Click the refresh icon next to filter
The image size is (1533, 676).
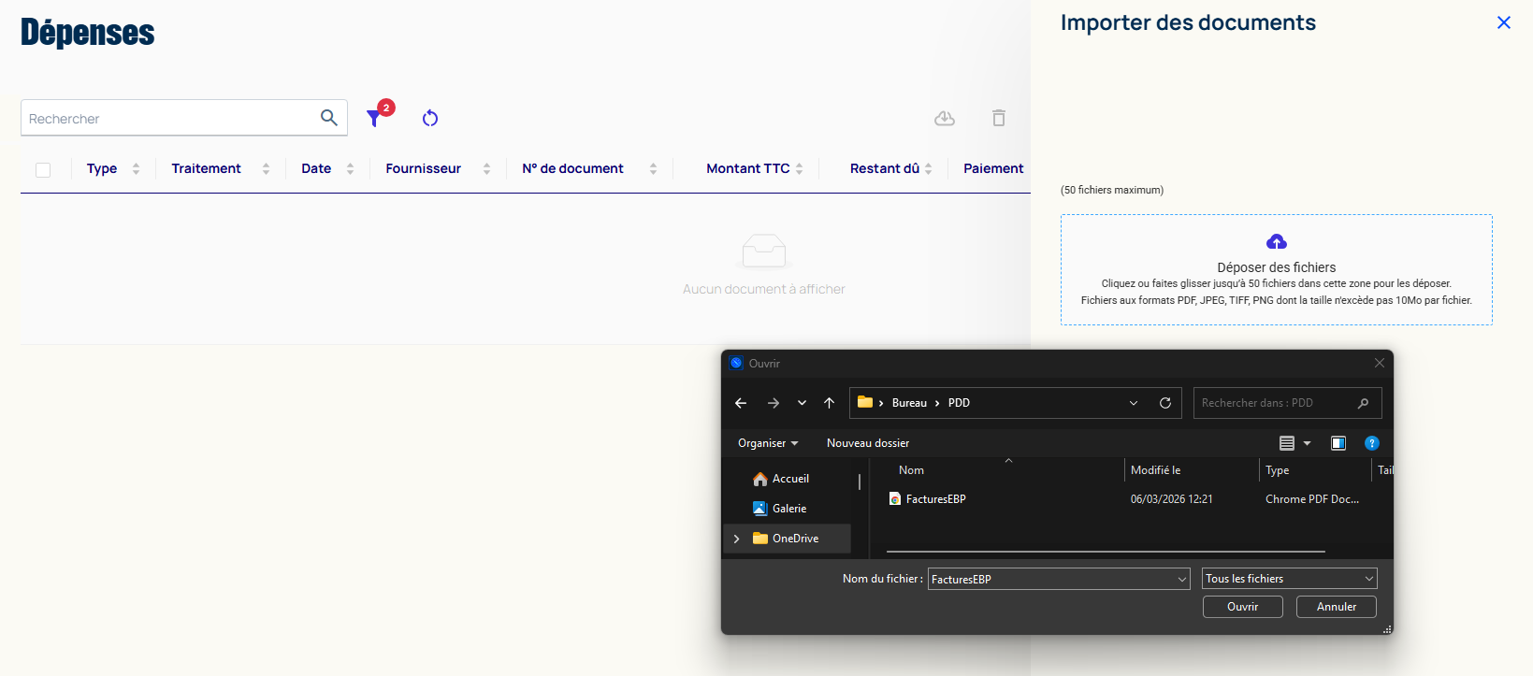pyautogui.click(x=430, y=118)
